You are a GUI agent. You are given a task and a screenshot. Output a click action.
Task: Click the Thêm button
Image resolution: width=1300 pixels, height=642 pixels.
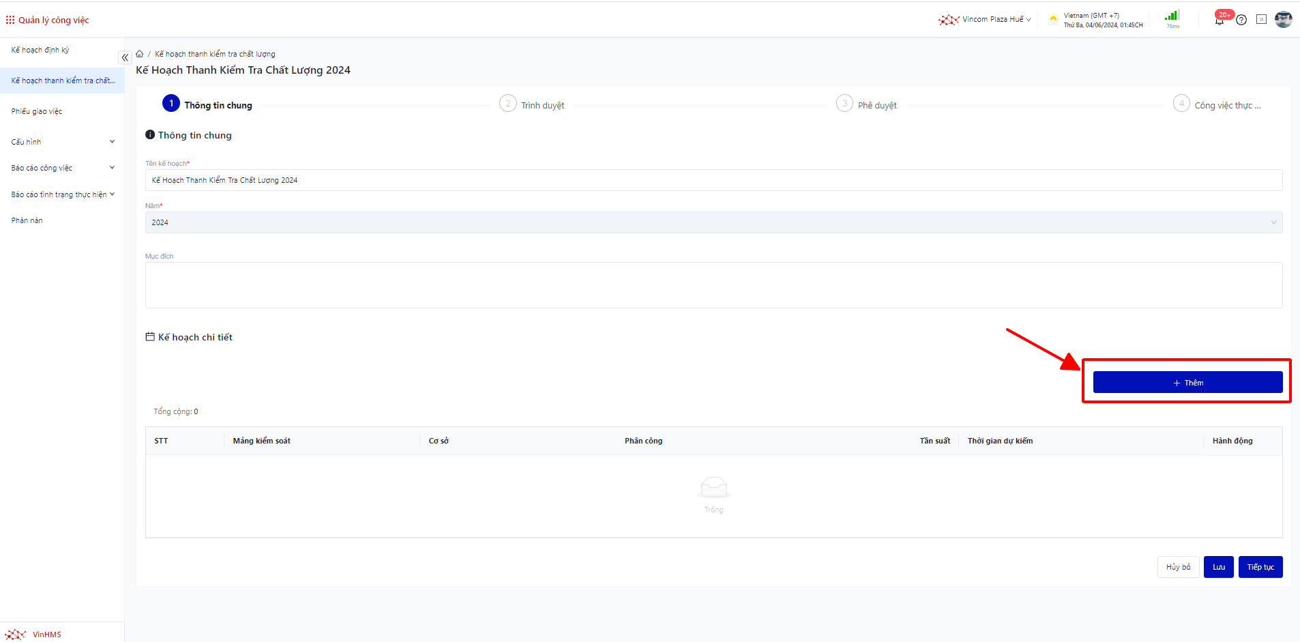[1187, 383]
